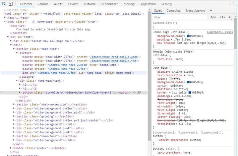Collapse the div home-head-text node

pos(17,80)
